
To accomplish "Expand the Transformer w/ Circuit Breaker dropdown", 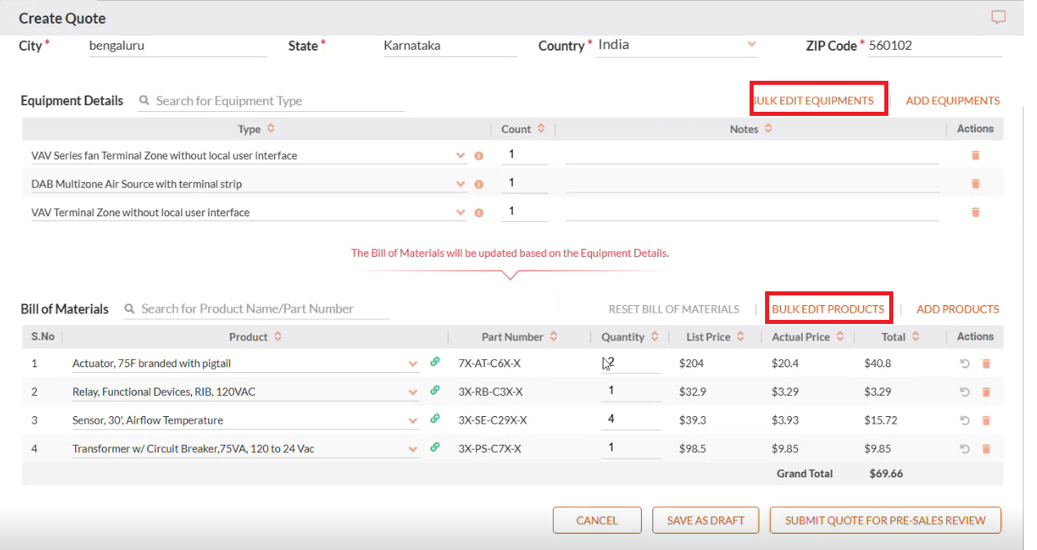I will click(413, 449).
